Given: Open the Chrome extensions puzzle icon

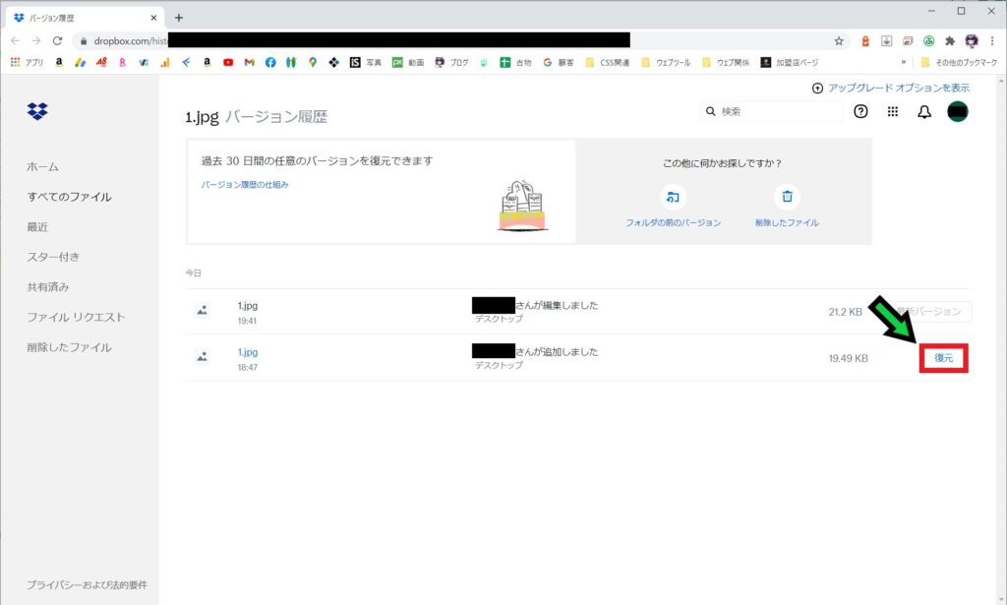Looking at the screenshot, I should pos(950,40).
